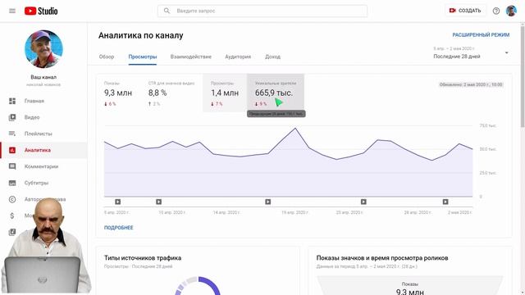Viewport: 525px width, 295px height.
Task: Select the Показы 9,3 млн metric card
Action: (118, 93)
